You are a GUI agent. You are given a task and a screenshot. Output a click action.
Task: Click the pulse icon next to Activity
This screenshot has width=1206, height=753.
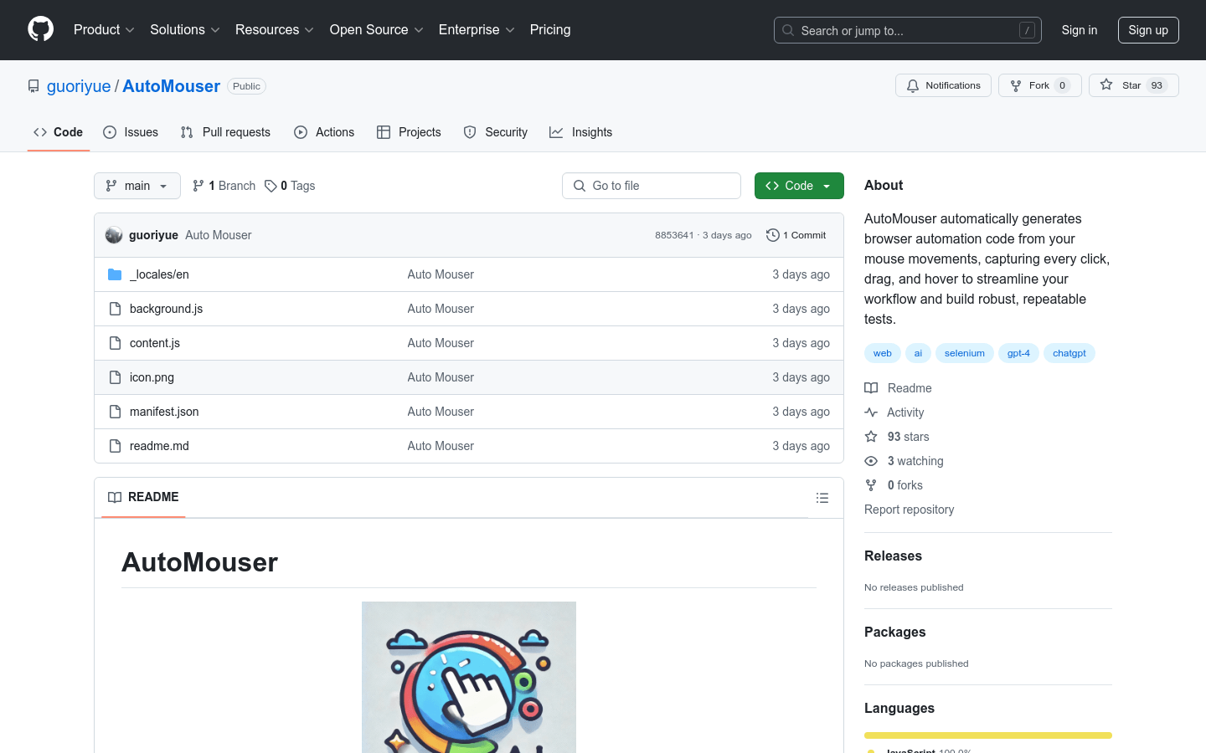tap(871, 412)
